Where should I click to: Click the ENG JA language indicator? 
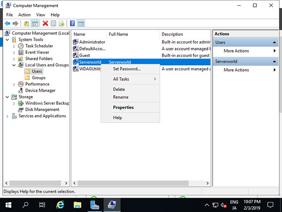coord(234,205)
